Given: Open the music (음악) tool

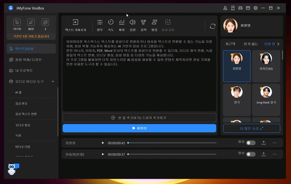Looking at the screenshot, I should [143, 25].
